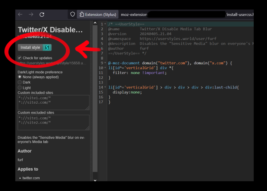Click the Stylus S logo on install button
Screen dimensions: 267x191
coord(47,48)
